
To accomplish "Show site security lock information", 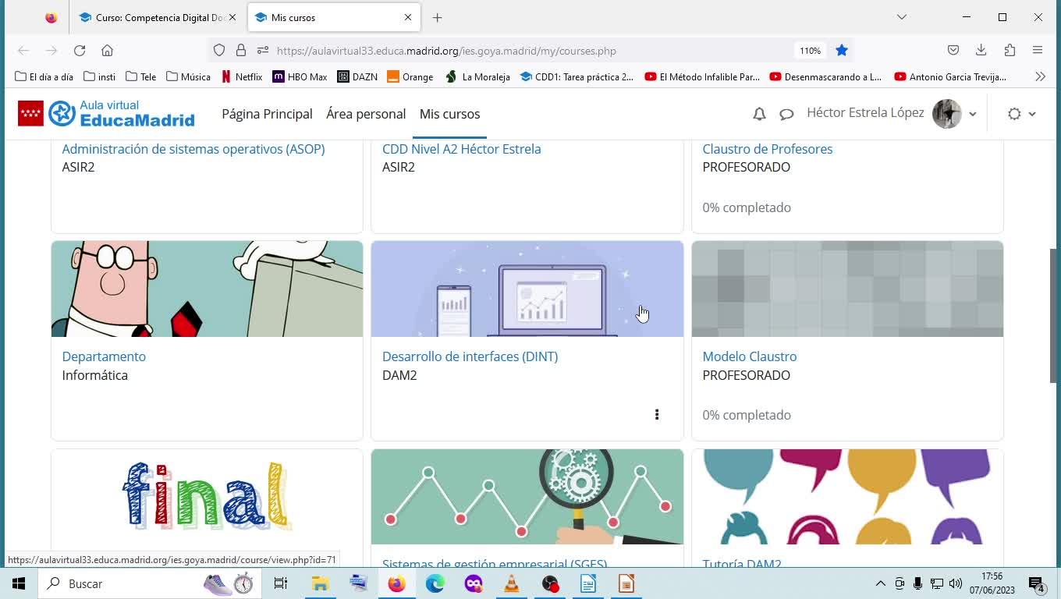I will click(x=241, y=51).
